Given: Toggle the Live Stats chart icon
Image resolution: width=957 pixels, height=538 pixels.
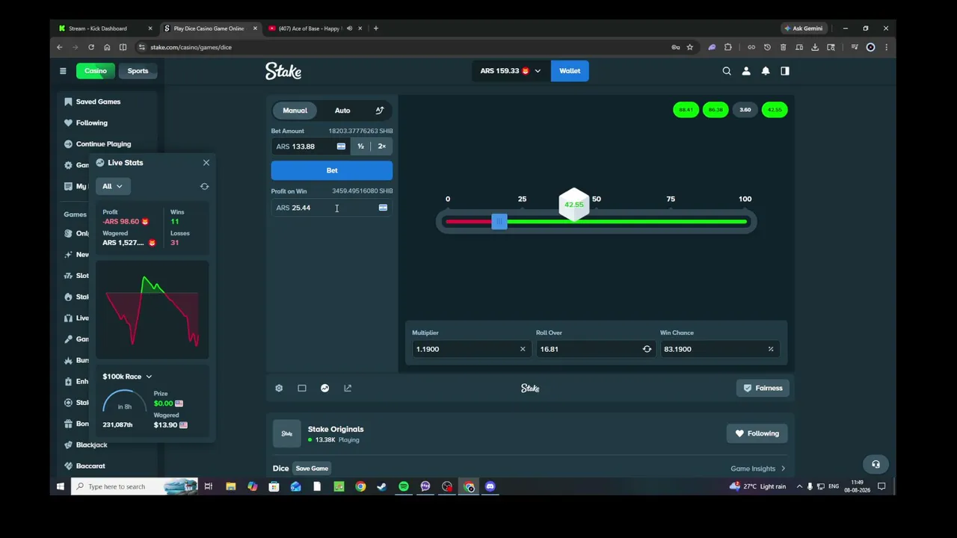Looking at the screenshot, I should (324, 389).
